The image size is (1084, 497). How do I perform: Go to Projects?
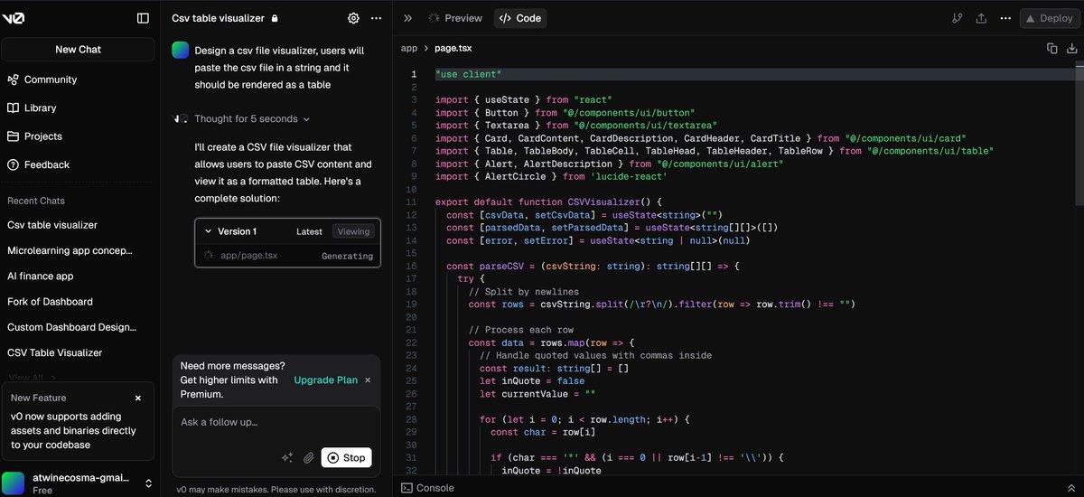click(43, 136)
